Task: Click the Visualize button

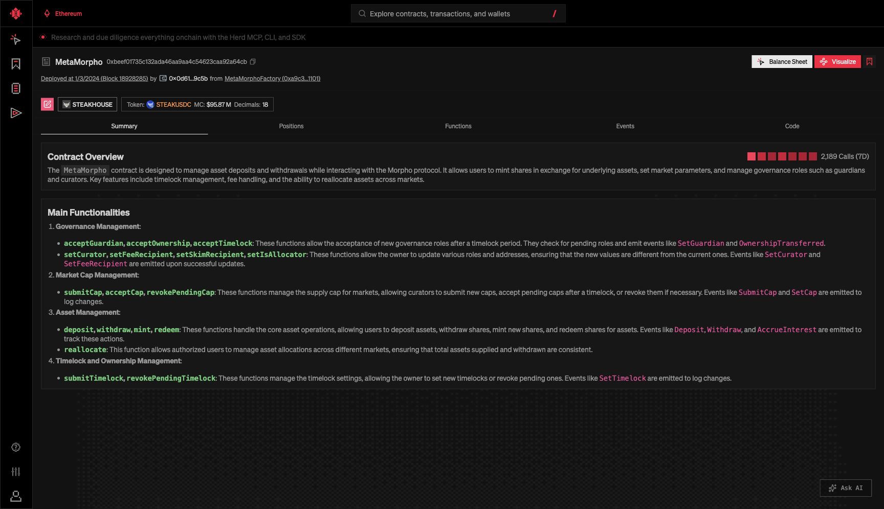Action: [837, 62]
